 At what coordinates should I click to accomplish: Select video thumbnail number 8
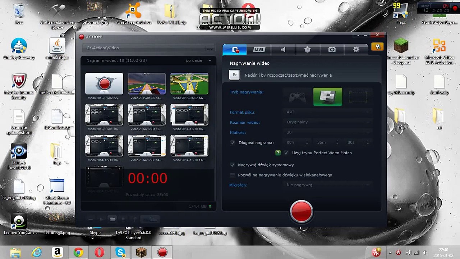pyautogui.click(x=147, y=146)
